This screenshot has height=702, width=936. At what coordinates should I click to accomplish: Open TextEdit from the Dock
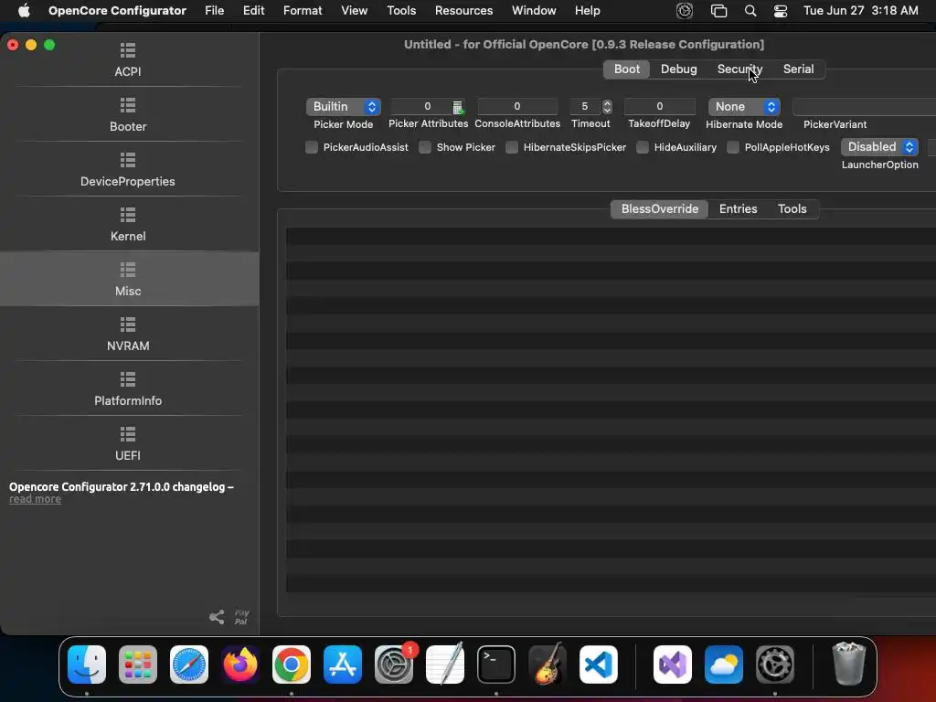445,664
